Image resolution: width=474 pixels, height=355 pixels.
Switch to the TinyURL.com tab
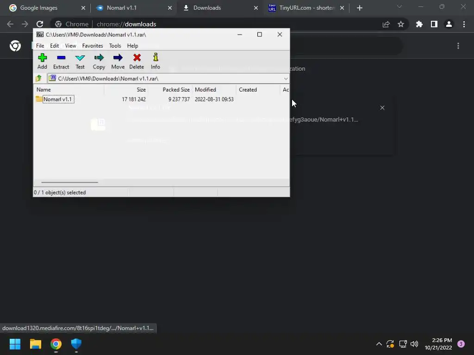pos(306,8)
